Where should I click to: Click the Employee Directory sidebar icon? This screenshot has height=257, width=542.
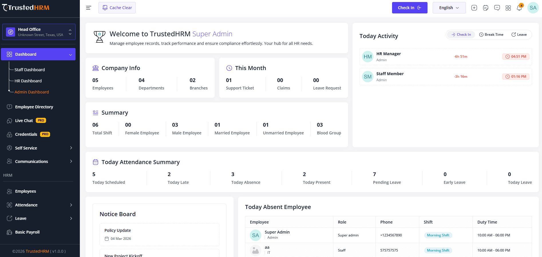(x=9, y=107)
